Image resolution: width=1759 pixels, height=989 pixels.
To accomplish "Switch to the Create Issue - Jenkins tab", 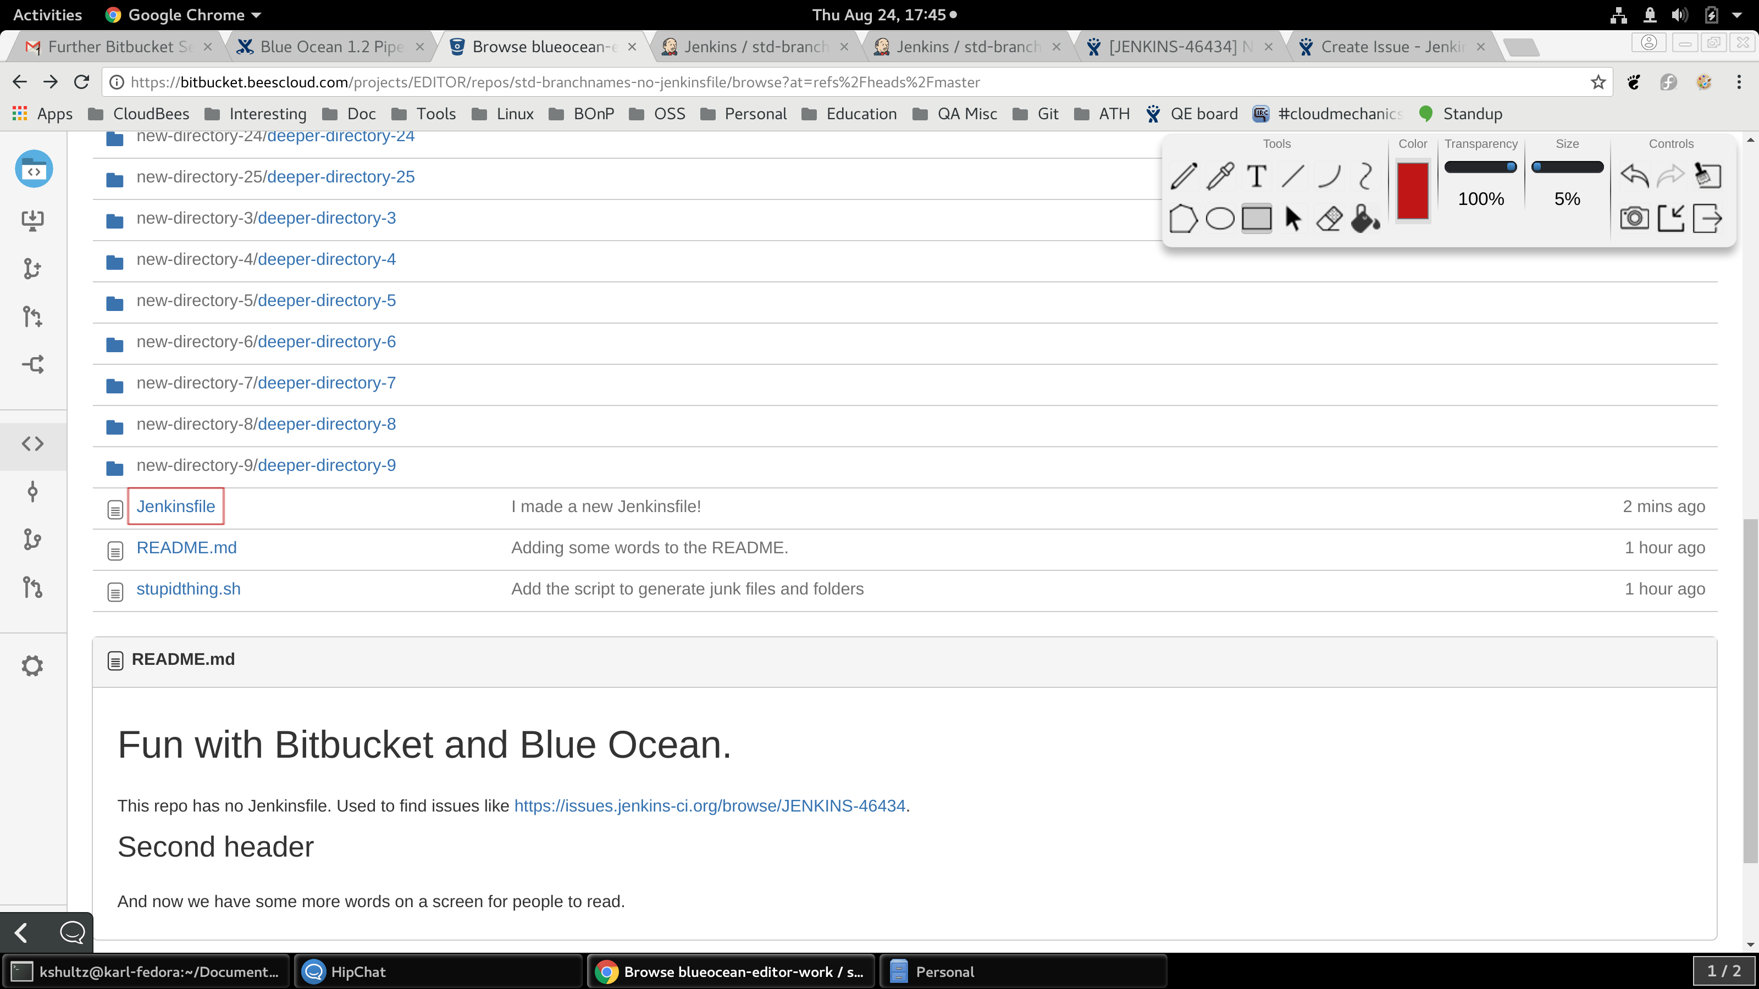I will pyautogui.click(x=1391, y=46).
